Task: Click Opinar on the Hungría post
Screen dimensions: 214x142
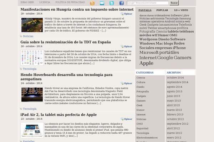Action: point(128,14)
